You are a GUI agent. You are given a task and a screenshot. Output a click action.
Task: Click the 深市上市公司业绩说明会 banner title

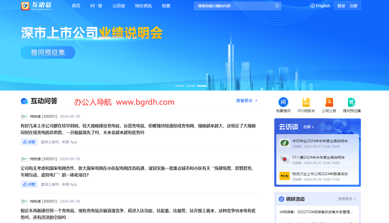pos(92,33)
